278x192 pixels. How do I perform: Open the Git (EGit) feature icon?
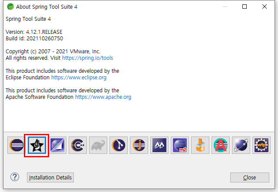pyautogui.click(x=119, y=145)
